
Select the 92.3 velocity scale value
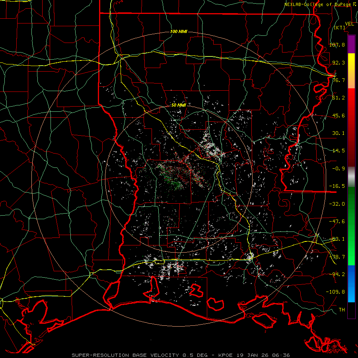pos(339,62)
